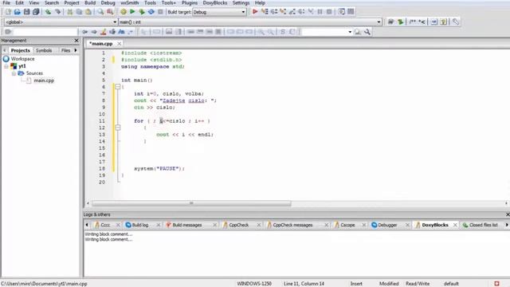Run the program with the green arrow icon
Screen dimensions: 510x287
132,12
